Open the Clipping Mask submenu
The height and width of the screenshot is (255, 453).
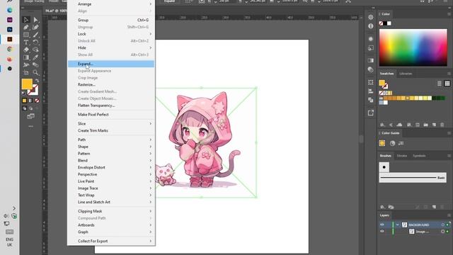point(111,211)
